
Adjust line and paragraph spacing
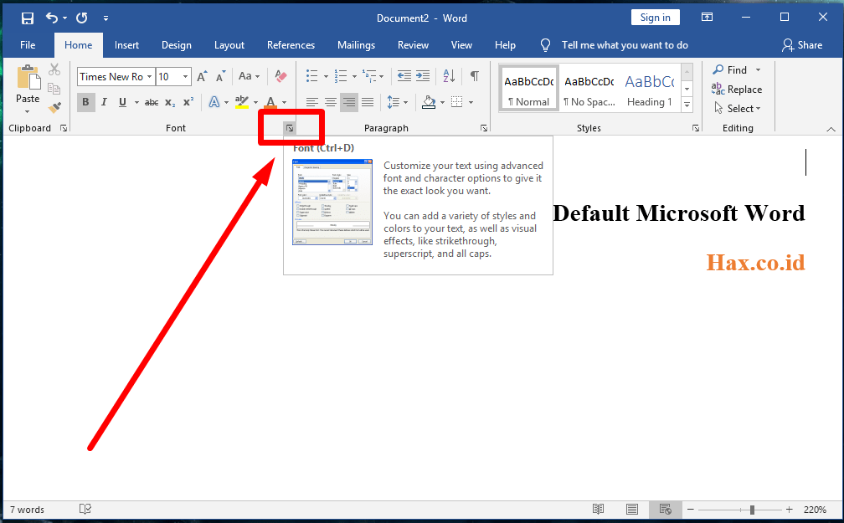click(x=394, y=102)
